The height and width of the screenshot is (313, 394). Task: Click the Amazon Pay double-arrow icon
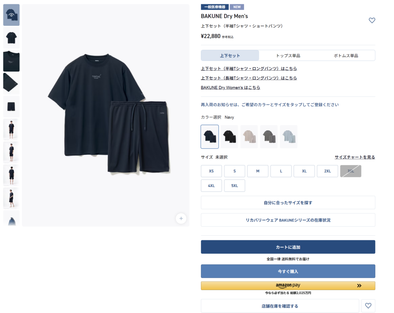[359, 286]
